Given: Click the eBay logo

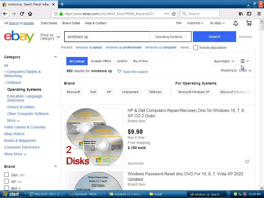Looking at the screenshot, I should [19, 36].
